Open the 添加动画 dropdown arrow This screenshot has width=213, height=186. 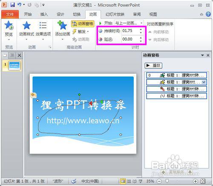click(62, 39)
